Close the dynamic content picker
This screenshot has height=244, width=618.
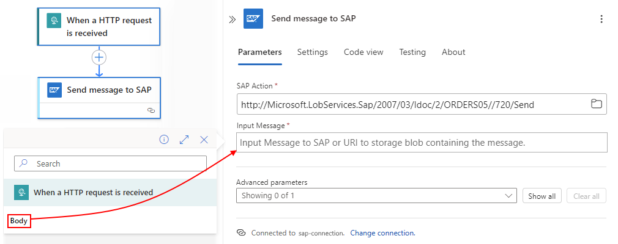pyautogui.click(x=204, y=140)
